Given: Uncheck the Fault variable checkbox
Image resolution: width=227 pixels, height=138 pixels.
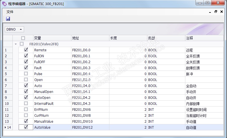Looking at the screenshot, I should [26, 68].
